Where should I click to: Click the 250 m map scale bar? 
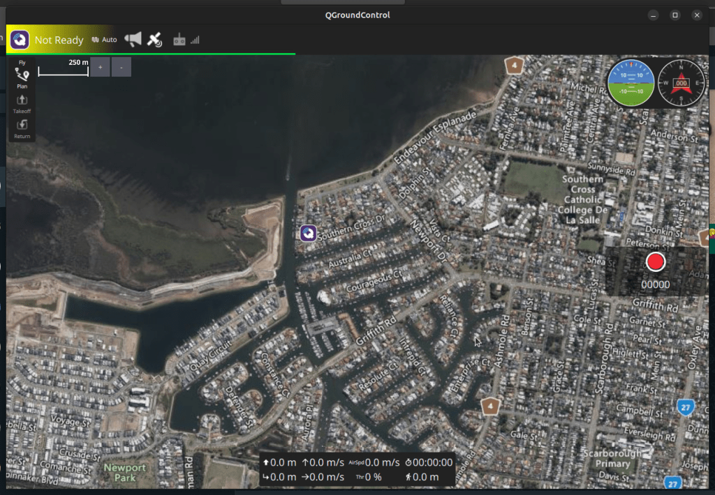click(x=63, y=69)
